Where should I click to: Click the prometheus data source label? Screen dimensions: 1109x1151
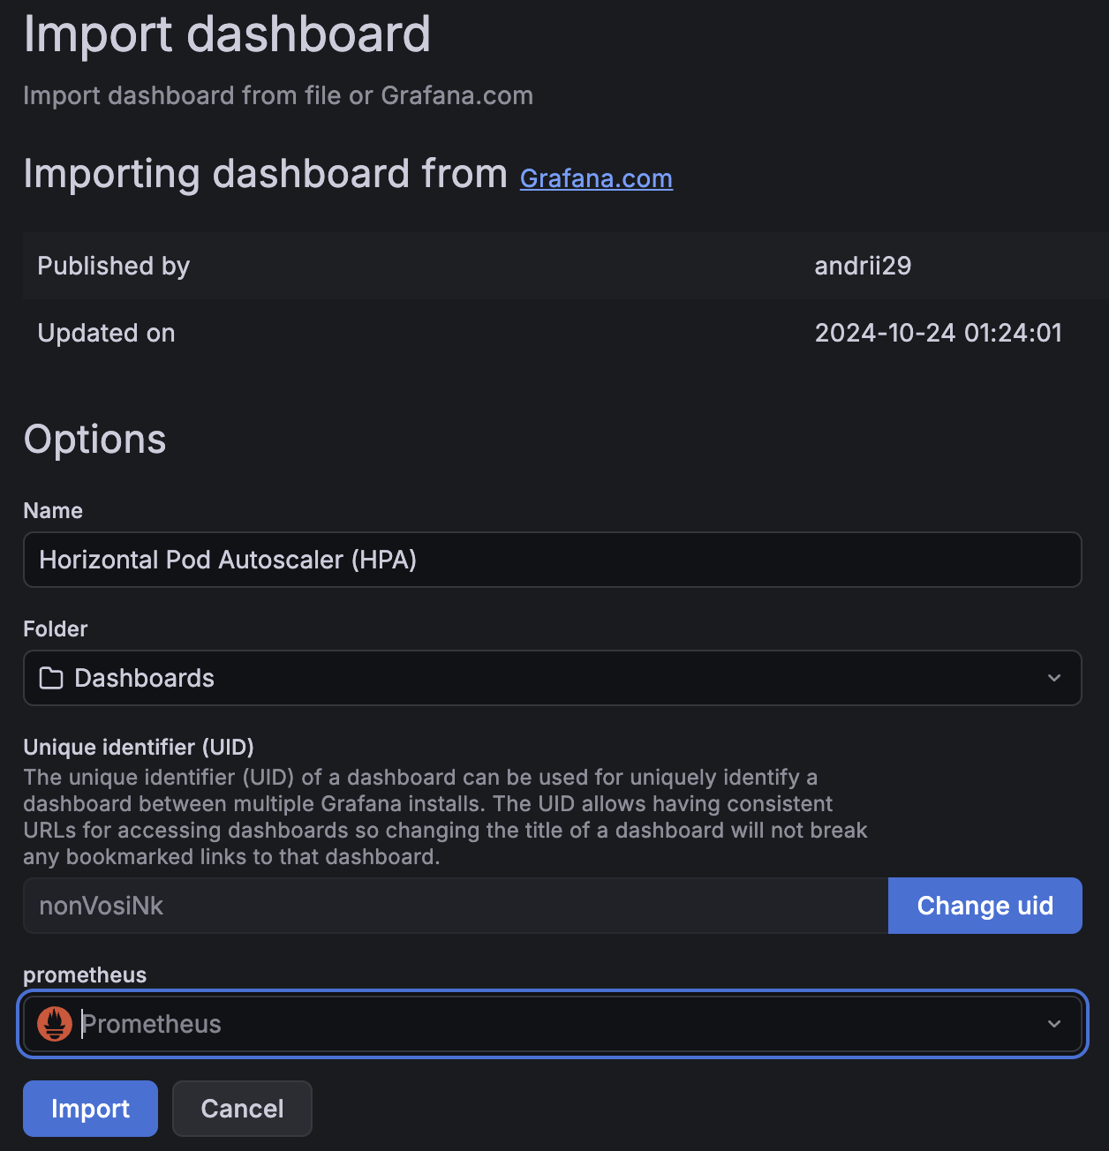click(x=85, y=975)
